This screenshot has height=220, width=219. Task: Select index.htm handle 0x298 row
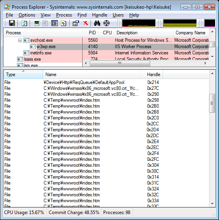coord(106,100)
